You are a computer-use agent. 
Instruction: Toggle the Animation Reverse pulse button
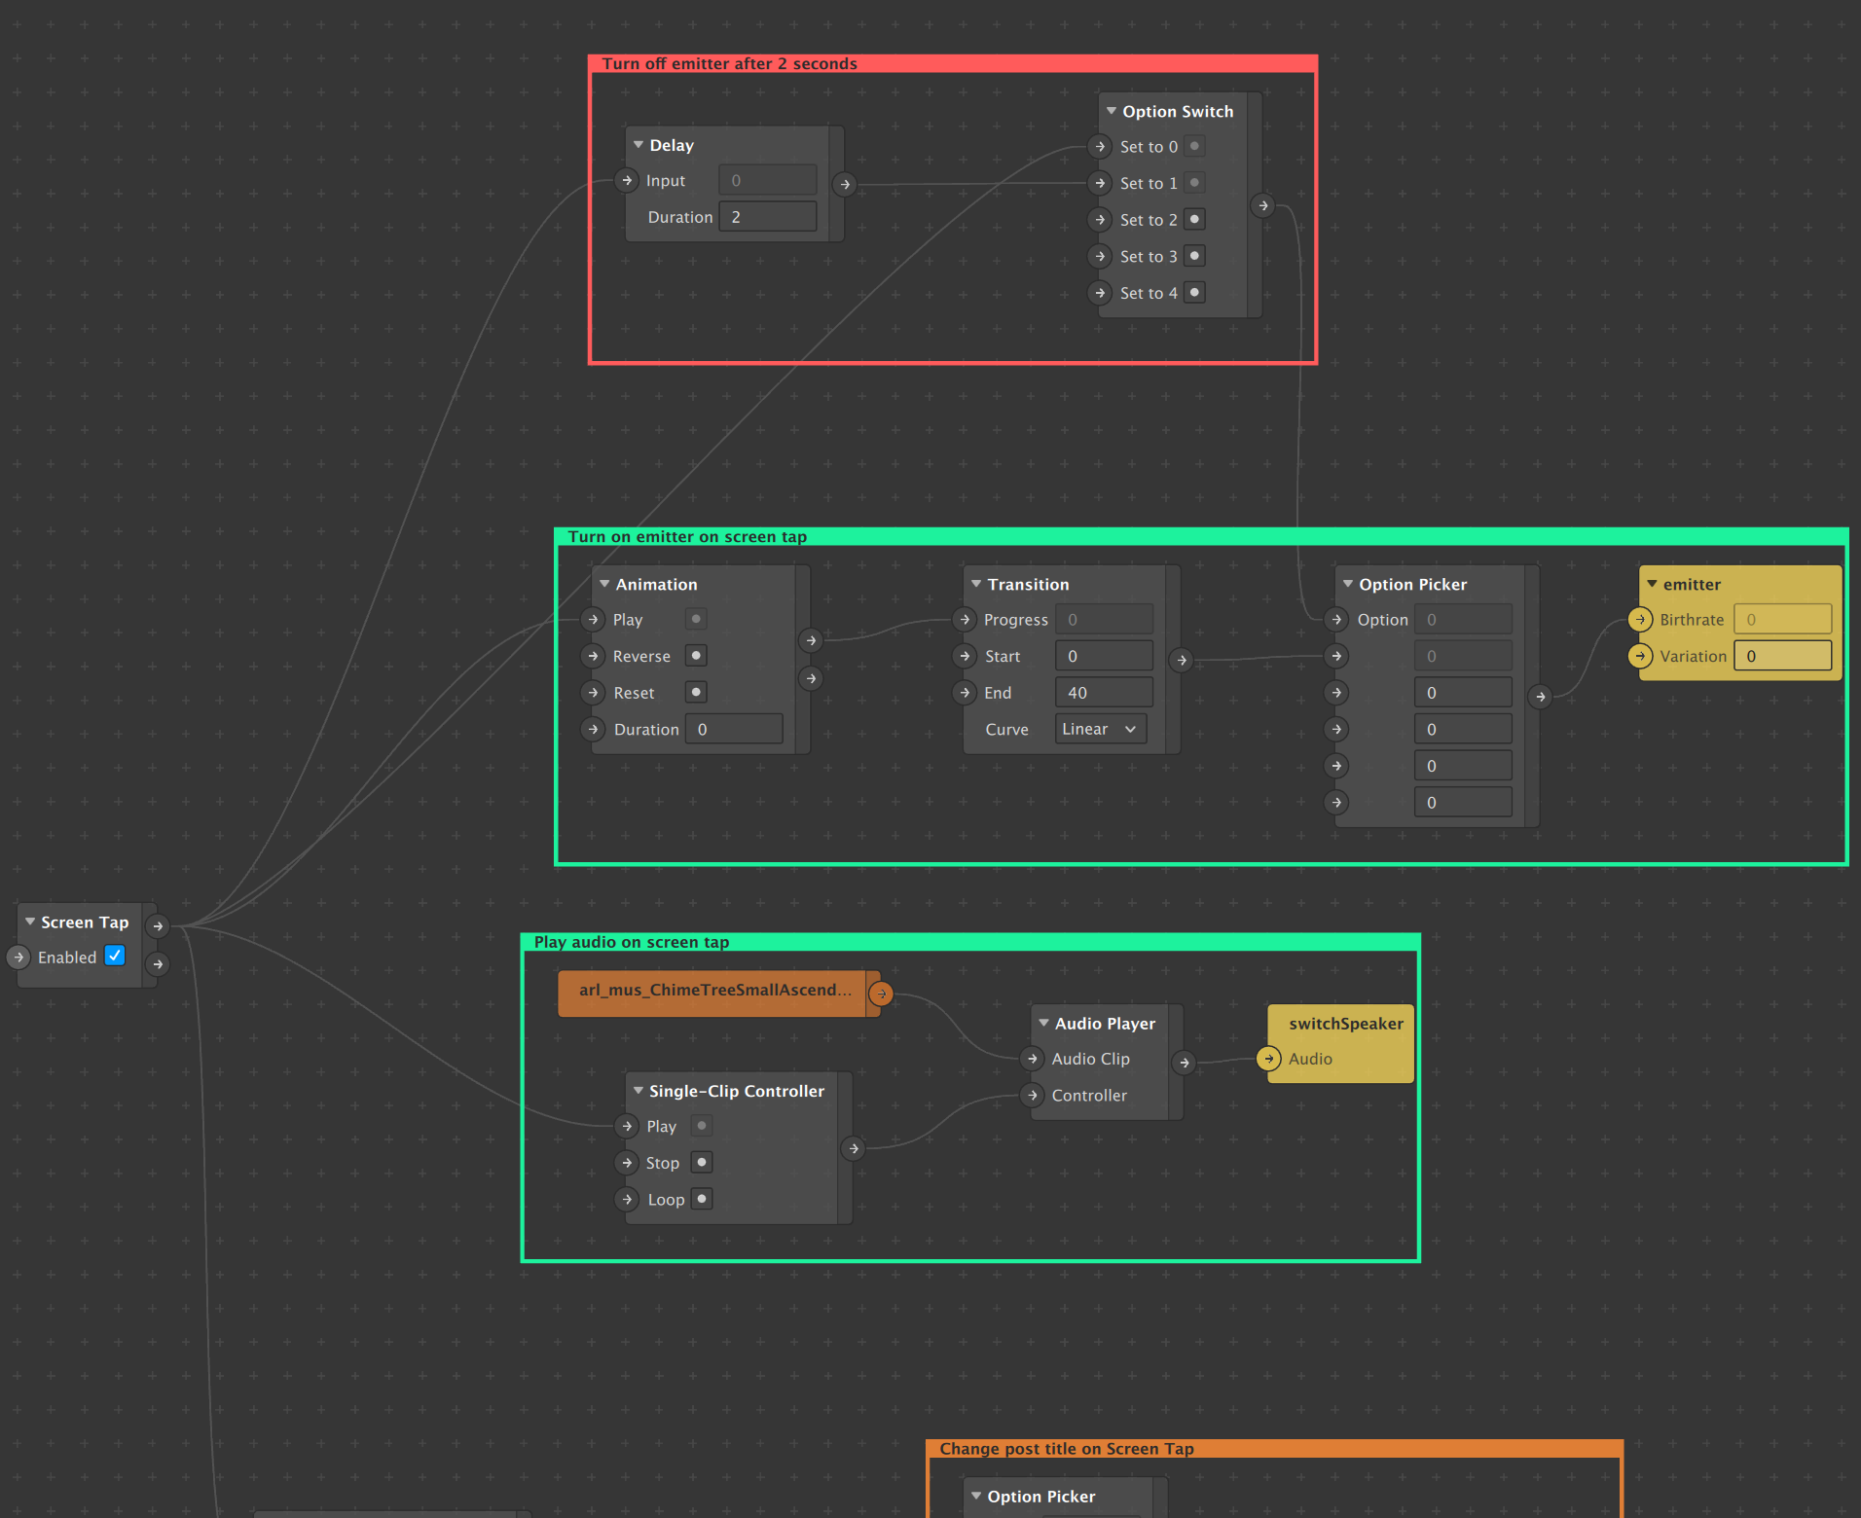(696, 656)
